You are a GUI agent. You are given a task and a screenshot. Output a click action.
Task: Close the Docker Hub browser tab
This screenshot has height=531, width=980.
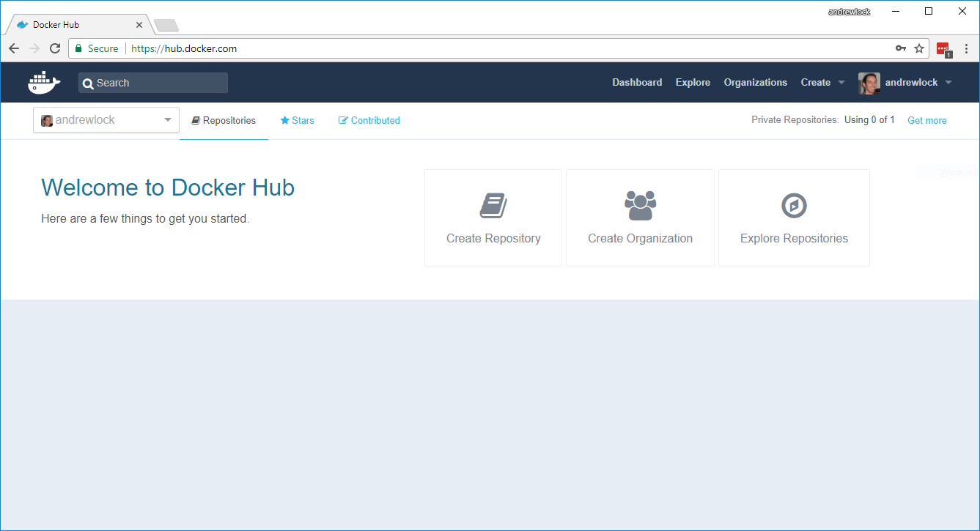click(x=139, y=25)
